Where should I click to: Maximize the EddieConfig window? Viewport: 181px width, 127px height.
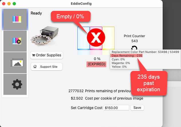pyautogui.click(x=14, y=3)
